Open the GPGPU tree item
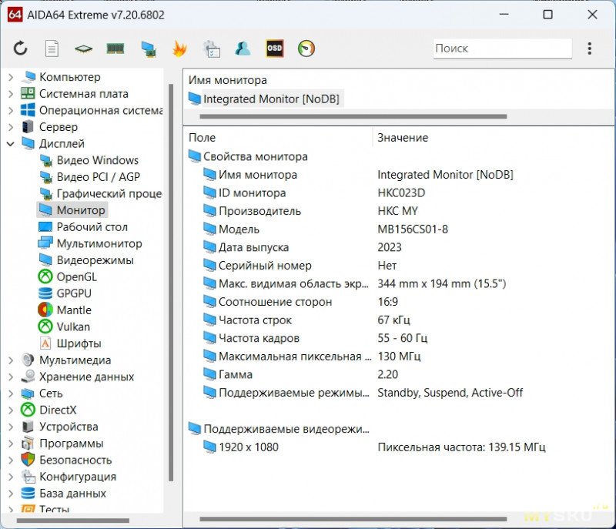 click(65, 293)
